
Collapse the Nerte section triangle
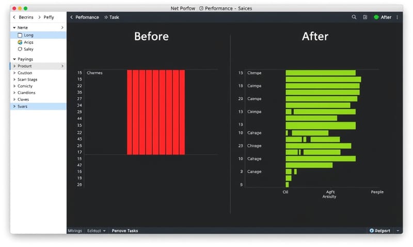(14, 27)
